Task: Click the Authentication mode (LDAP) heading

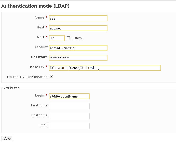Action: pos(35,6)
